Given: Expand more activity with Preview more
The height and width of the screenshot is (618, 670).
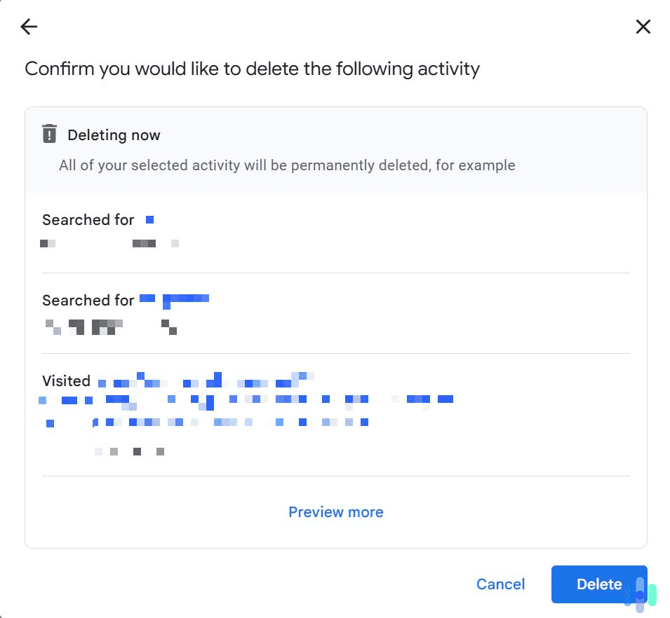Looking at the screenshot, I should (335, 512).
